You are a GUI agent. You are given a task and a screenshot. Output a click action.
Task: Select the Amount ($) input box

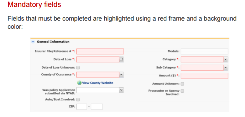204,76
